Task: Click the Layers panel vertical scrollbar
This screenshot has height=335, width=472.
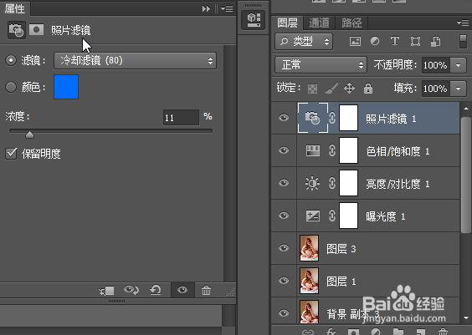Action: (x=466, y=175)
